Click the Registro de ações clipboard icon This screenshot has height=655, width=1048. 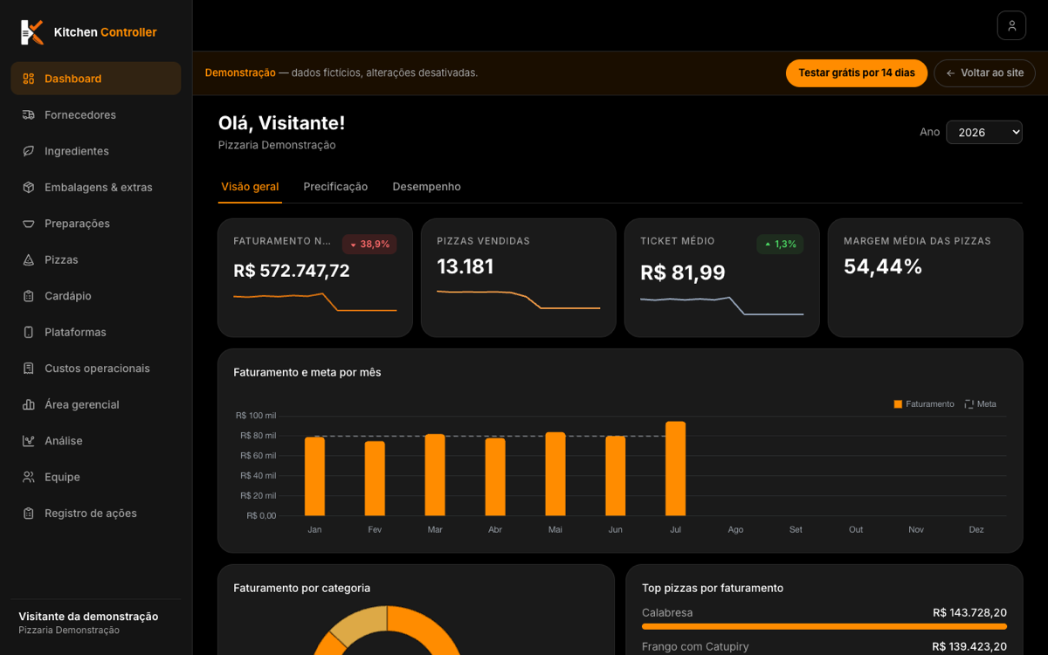click(x=29, y=514)
